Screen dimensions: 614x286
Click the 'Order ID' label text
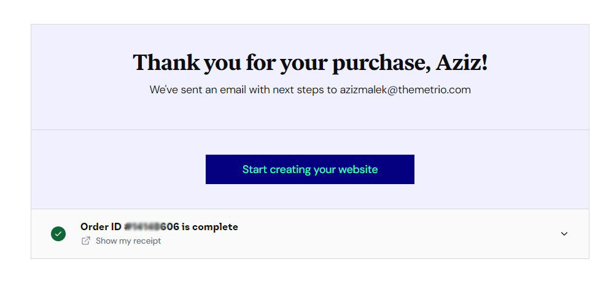(x=101, y=226)
